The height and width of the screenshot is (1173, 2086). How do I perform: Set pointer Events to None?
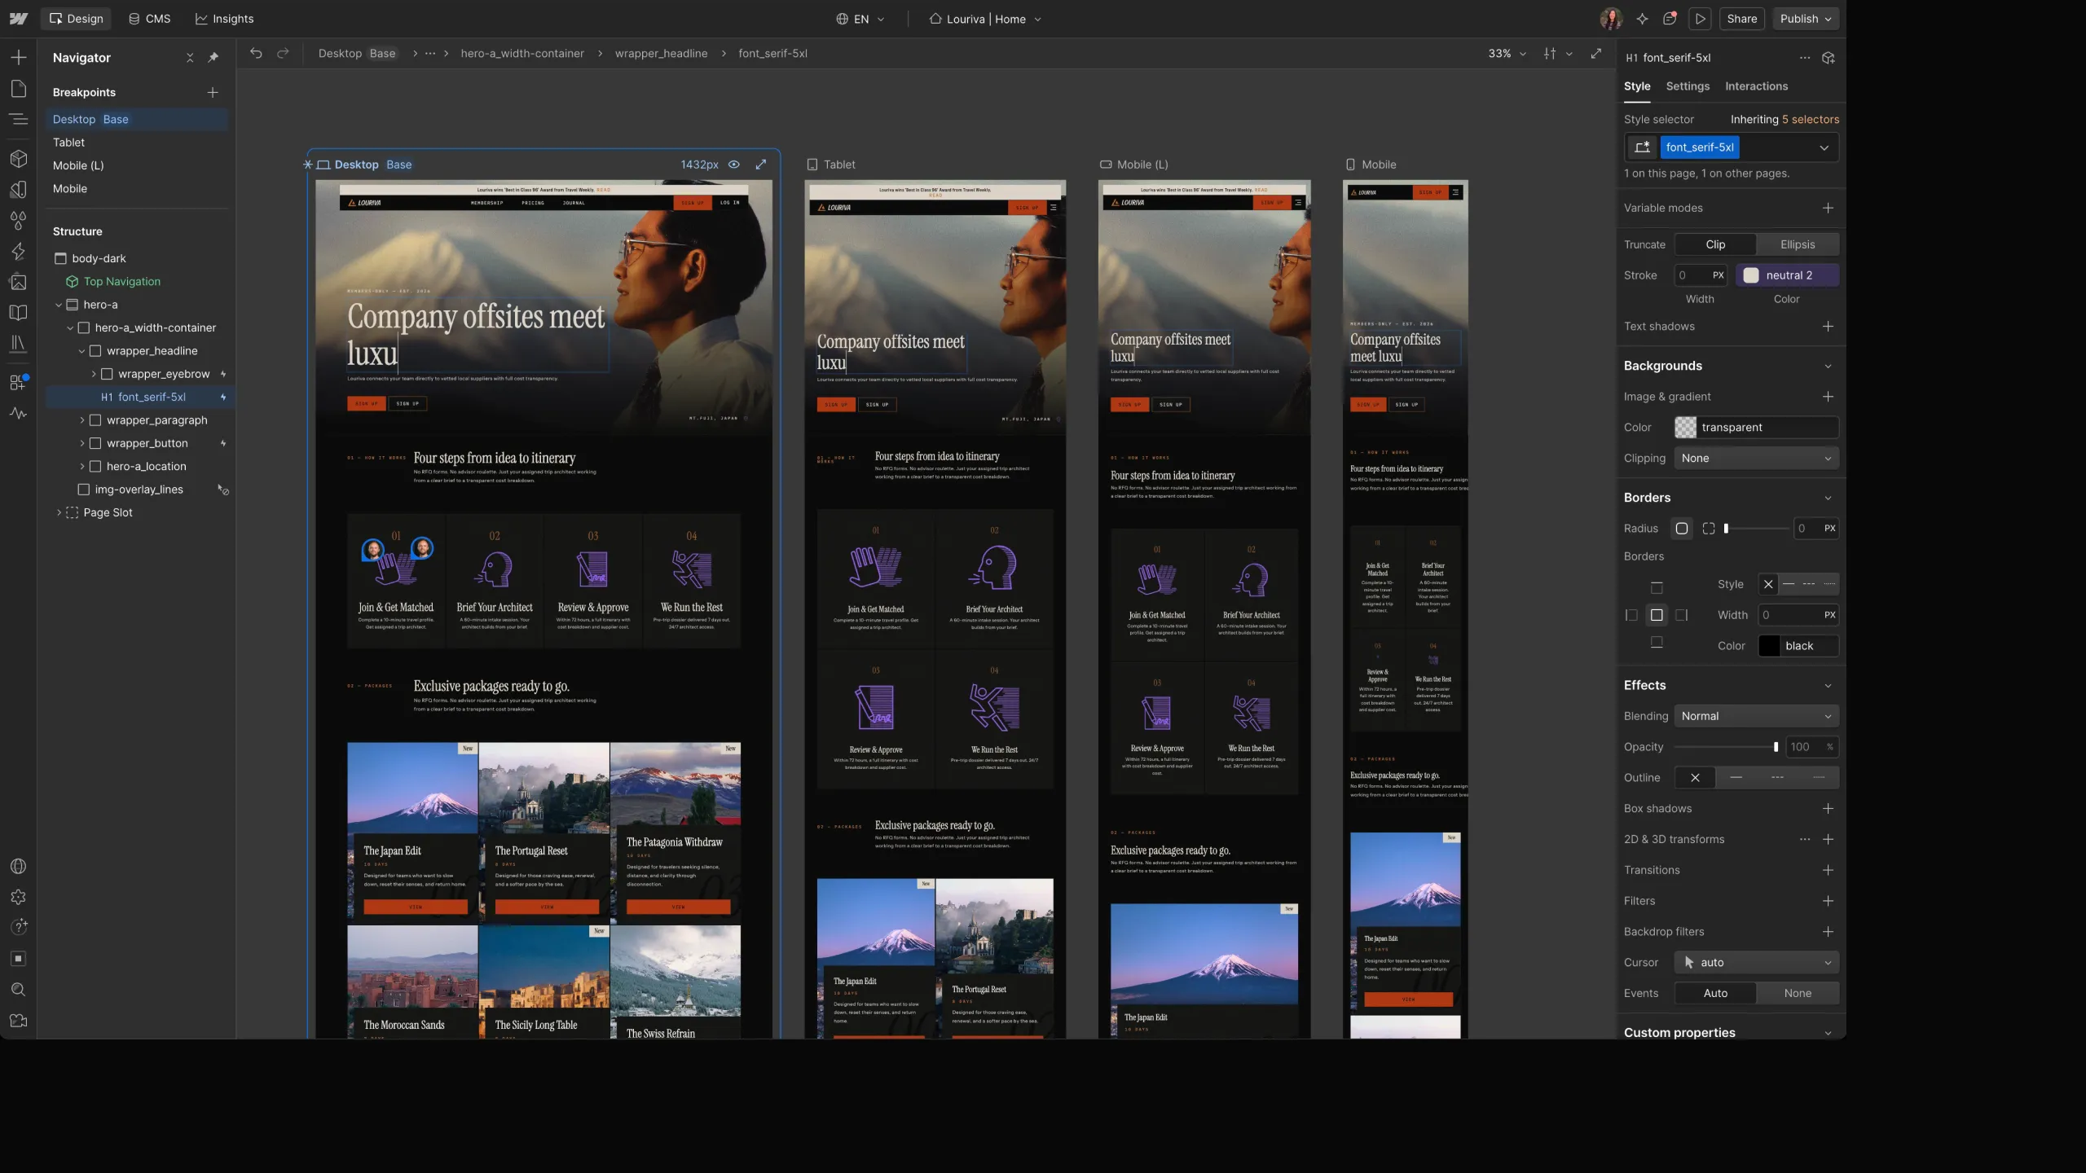(x=1798, y=993)
